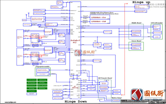
Task: Click the Hinge Down heading
Action: tap(76, 102)
